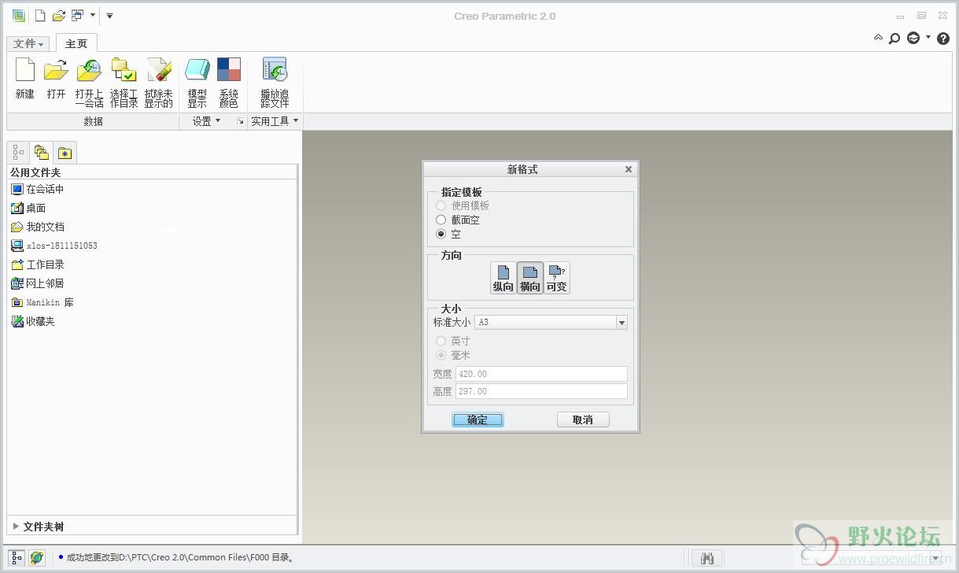This screenshot has width=959, height=573.
Task: Click 播放追踪文件 play trail file icon
Action: tap(275, 82)
